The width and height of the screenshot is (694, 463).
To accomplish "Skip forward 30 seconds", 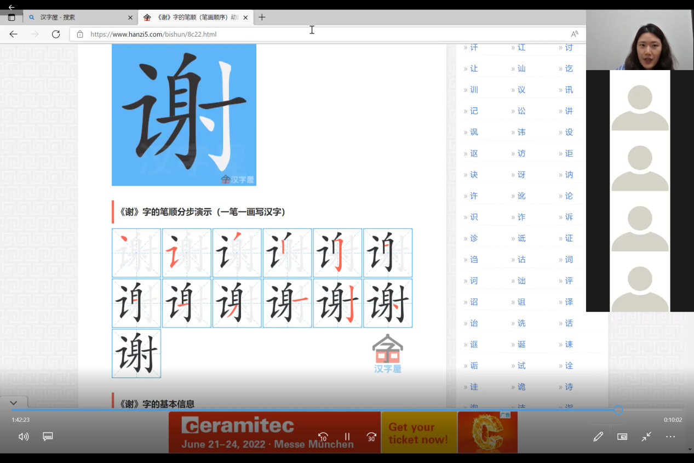I will coord(371,437).
